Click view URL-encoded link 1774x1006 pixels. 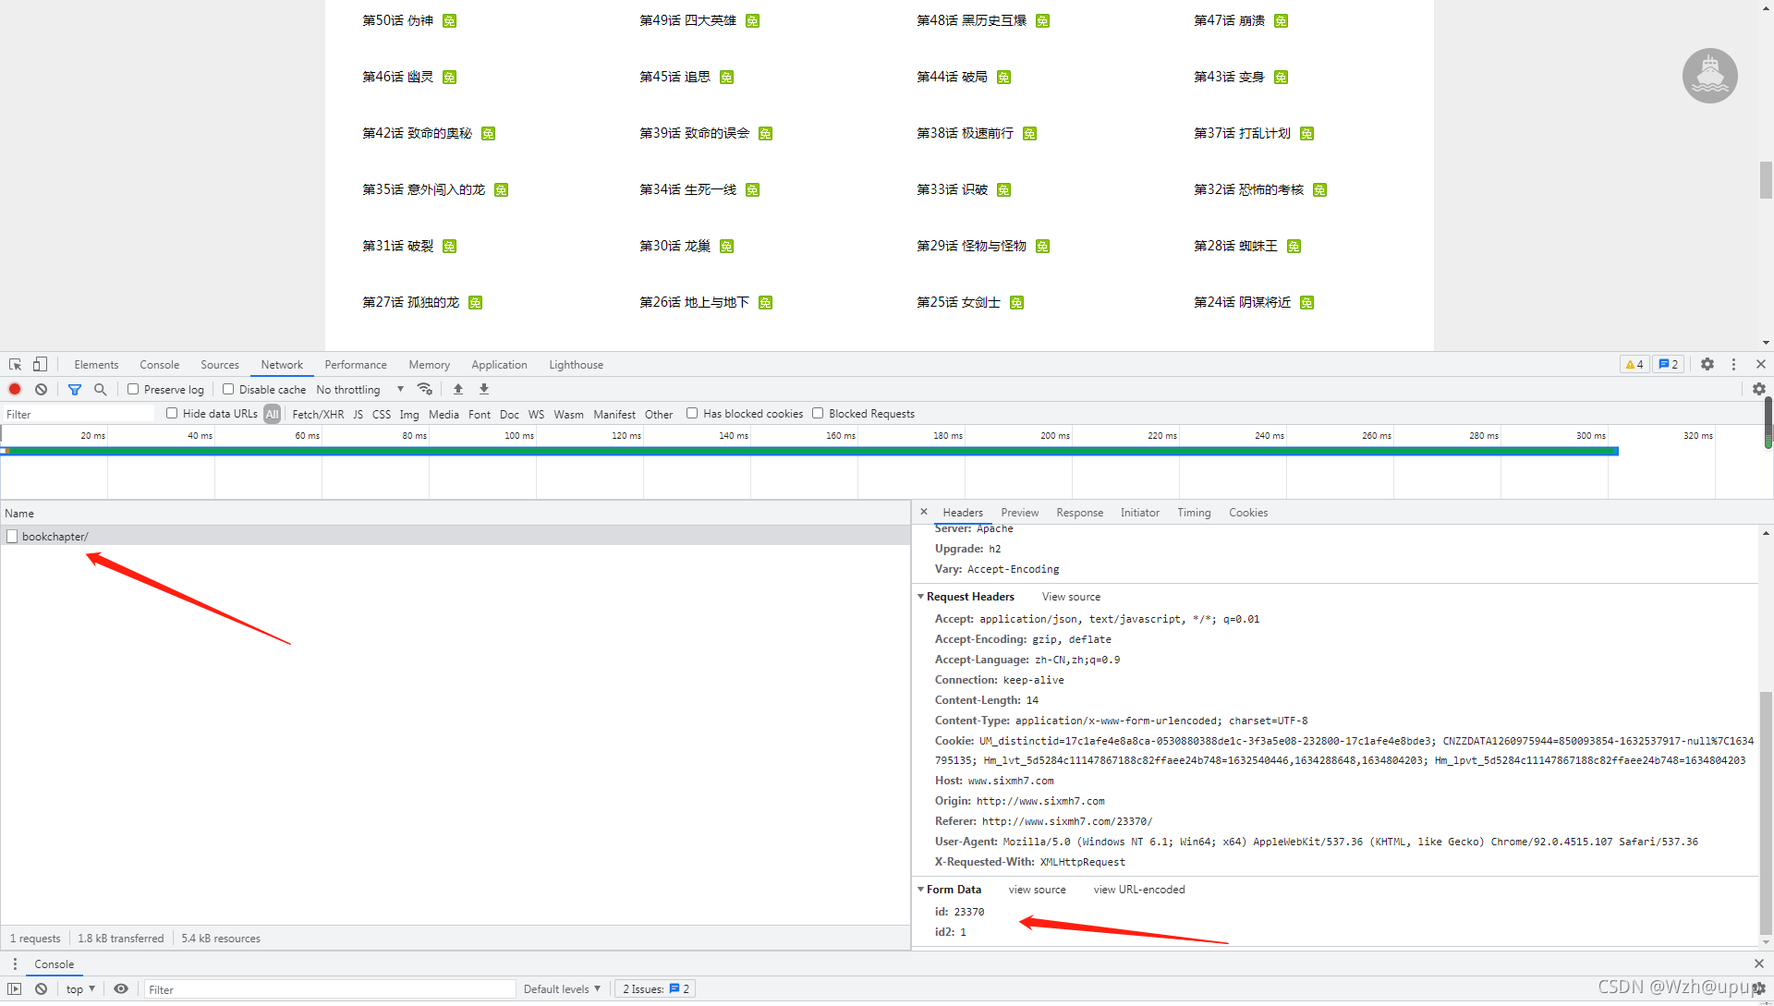(x=1138, y=890)
